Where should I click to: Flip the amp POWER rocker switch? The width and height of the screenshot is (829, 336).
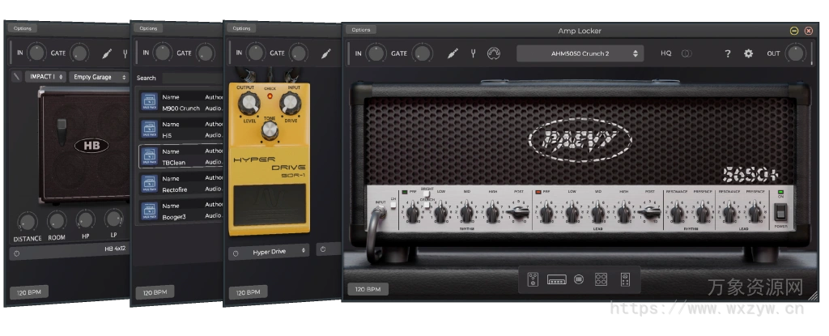tap(780, 212)
